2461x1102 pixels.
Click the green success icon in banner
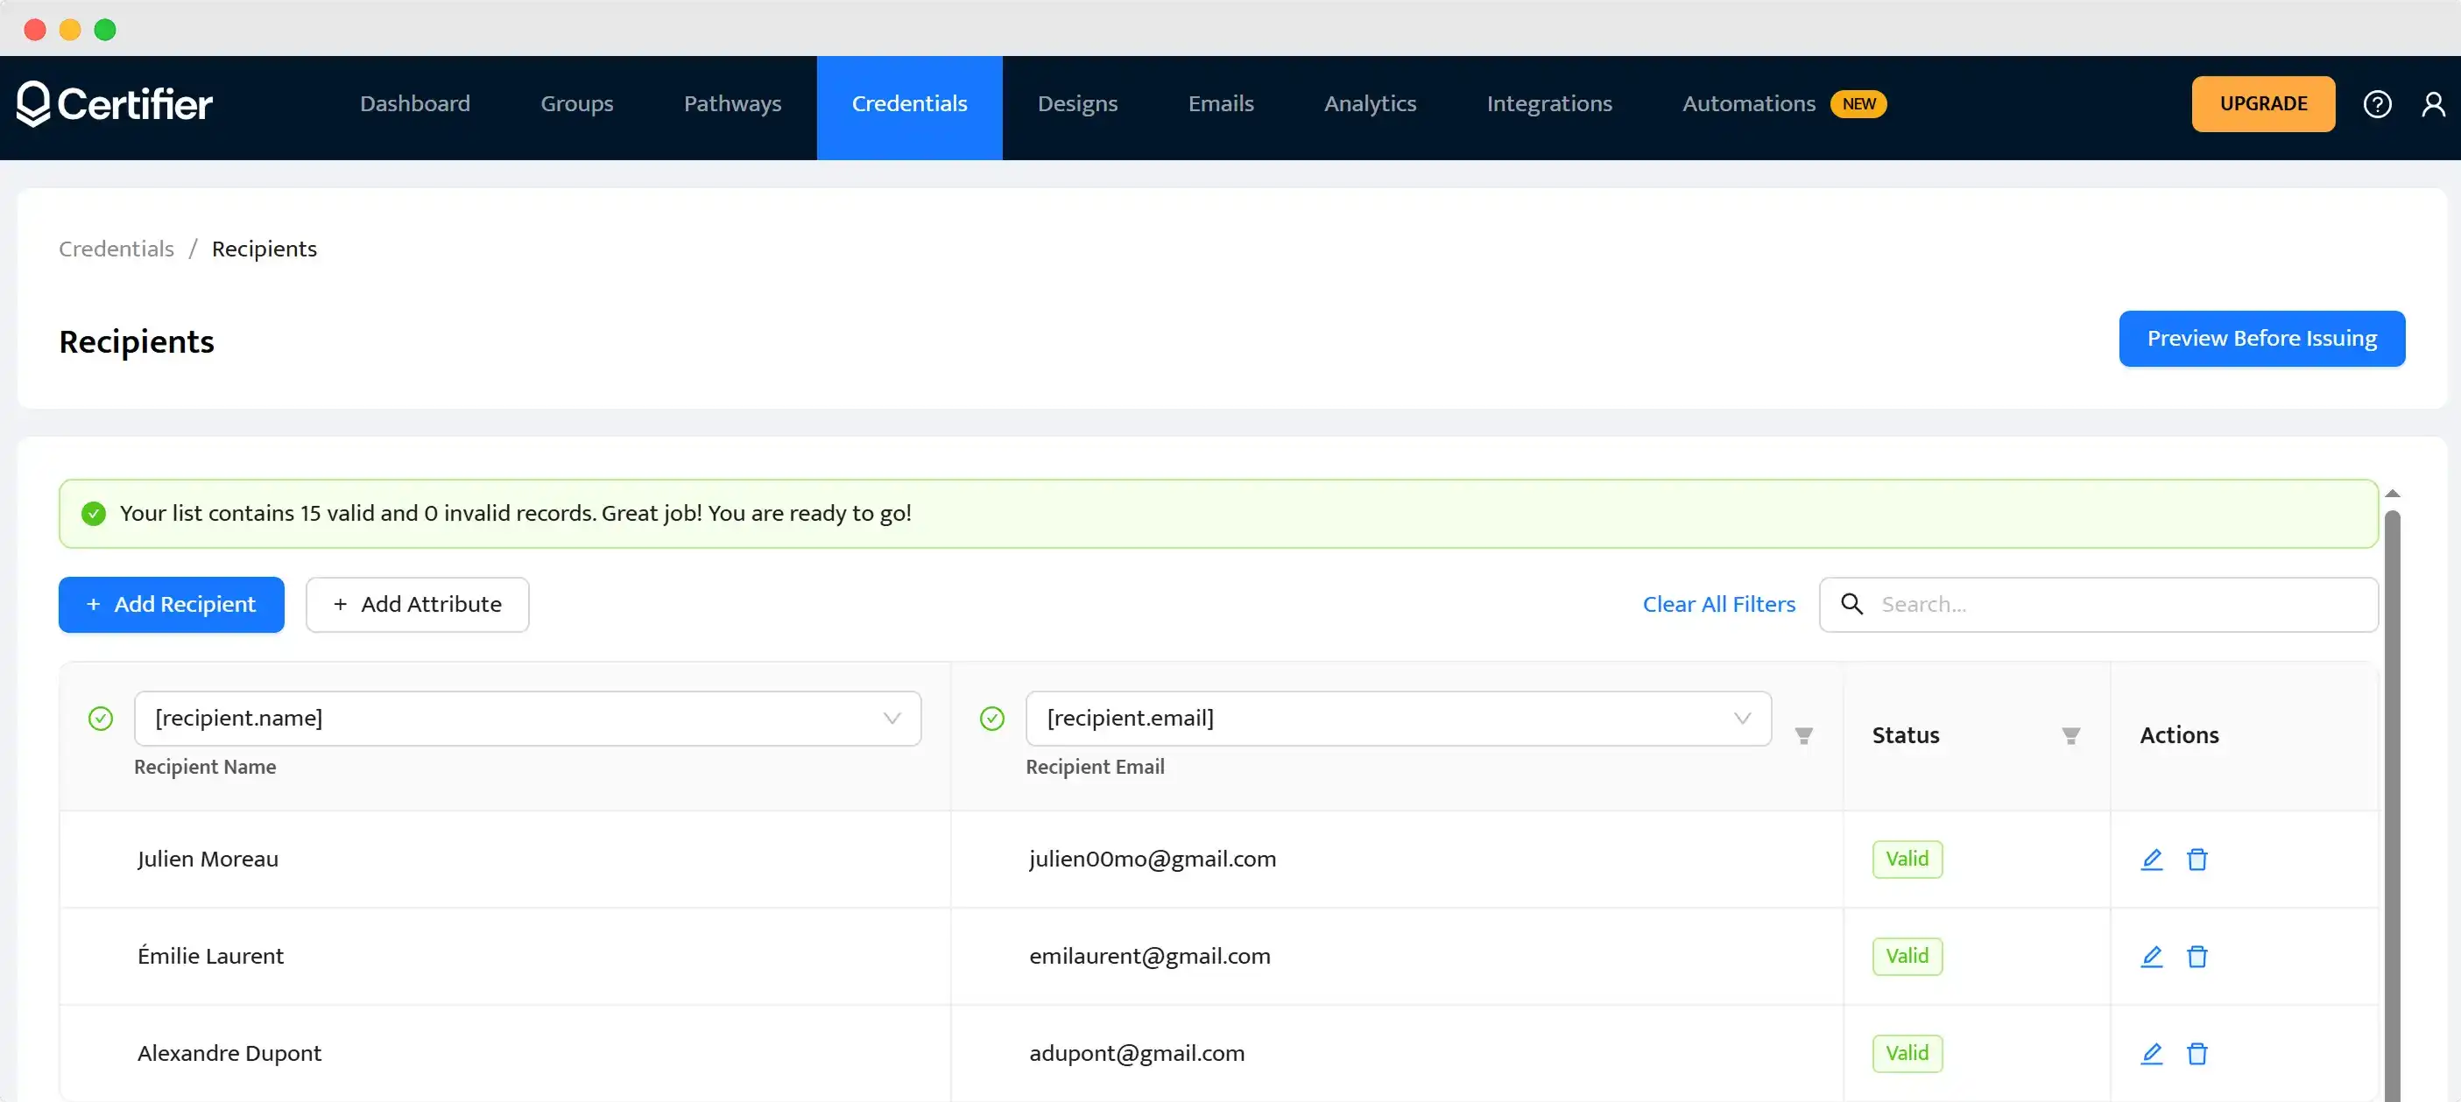(94, 514)
